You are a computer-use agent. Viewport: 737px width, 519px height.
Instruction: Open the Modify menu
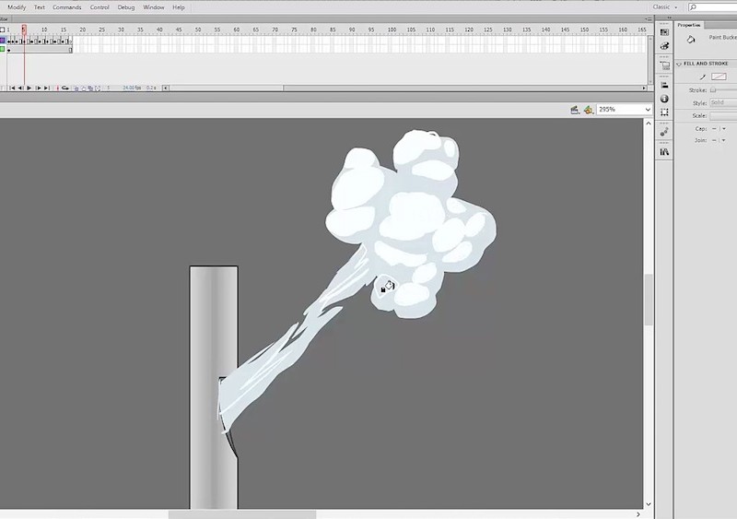click(17, 6)
